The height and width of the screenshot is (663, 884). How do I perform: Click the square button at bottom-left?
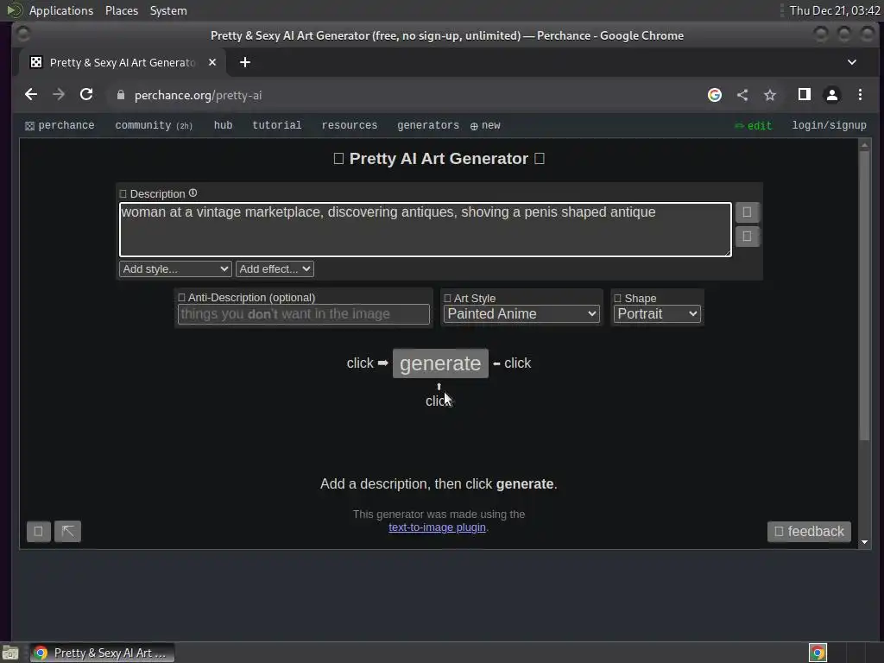[38, 531]
